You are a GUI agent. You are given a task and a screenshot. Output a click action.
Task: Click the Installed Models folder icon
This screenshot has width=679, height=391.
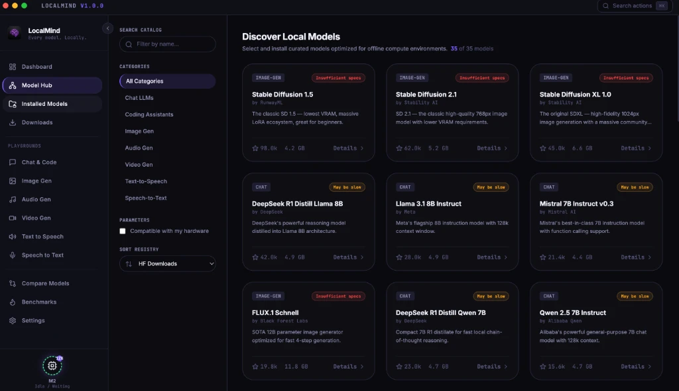13,104
